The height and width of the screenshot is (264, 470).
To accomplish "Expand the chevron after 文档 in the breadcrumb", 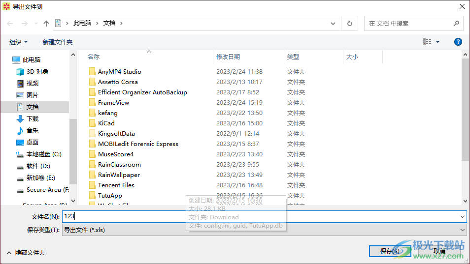I will 121,23.
